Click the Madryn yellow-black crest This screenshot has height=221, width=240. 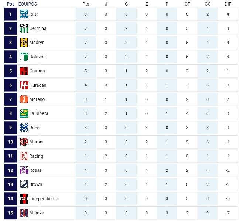(x=24, y=42)
